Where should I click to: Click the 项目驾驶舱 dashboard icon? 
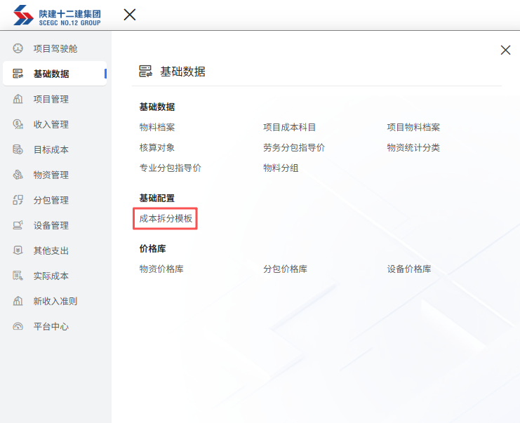pos(18,48)
